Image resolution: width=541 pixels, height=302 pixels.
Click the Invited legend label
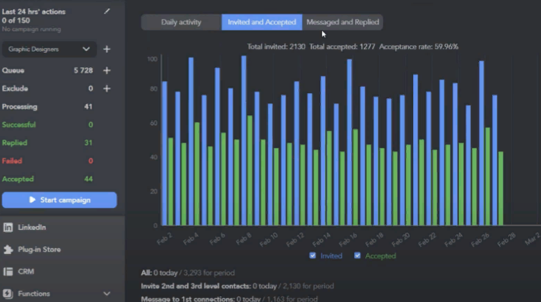pyautogui.click(x=331, y=256)
